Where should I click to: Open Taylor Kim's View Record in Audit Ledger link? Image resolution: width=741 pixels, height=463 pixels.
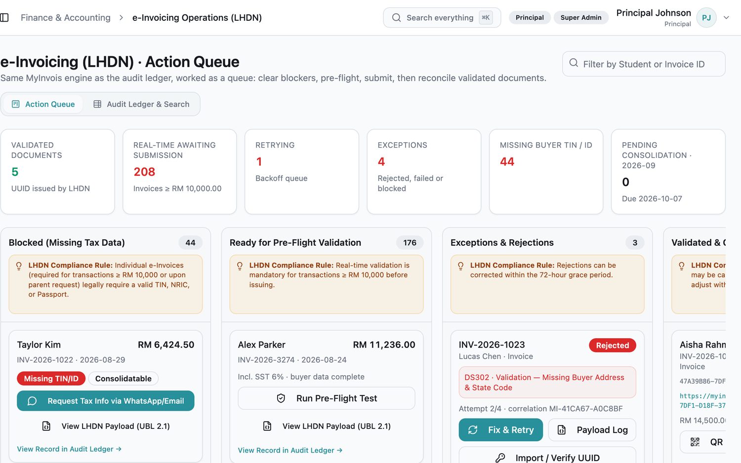(69, 449)
